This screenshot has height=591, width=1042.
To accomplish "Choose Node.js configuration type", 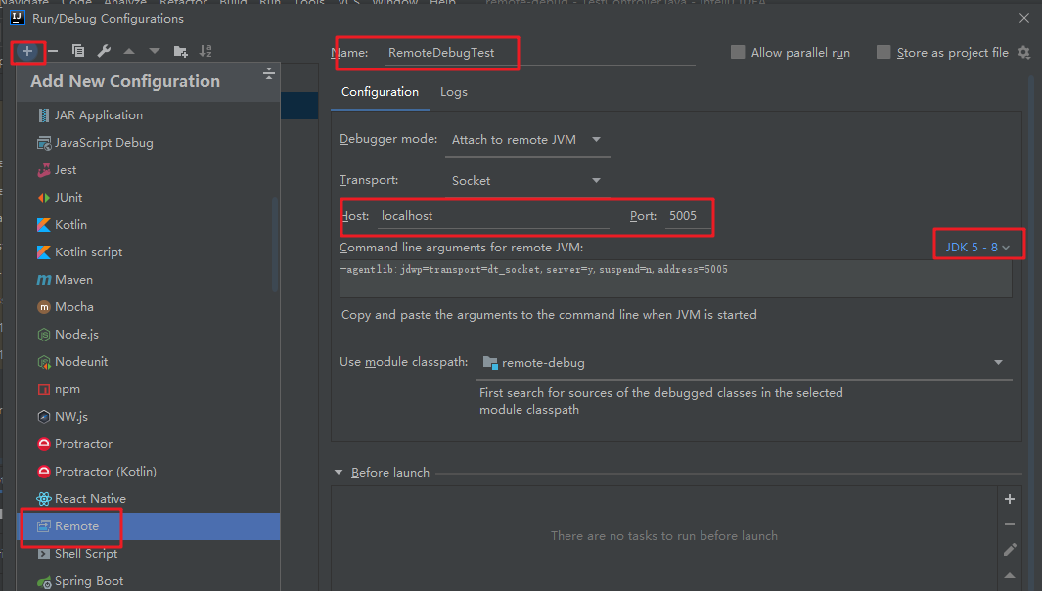I will pos(148,335).
